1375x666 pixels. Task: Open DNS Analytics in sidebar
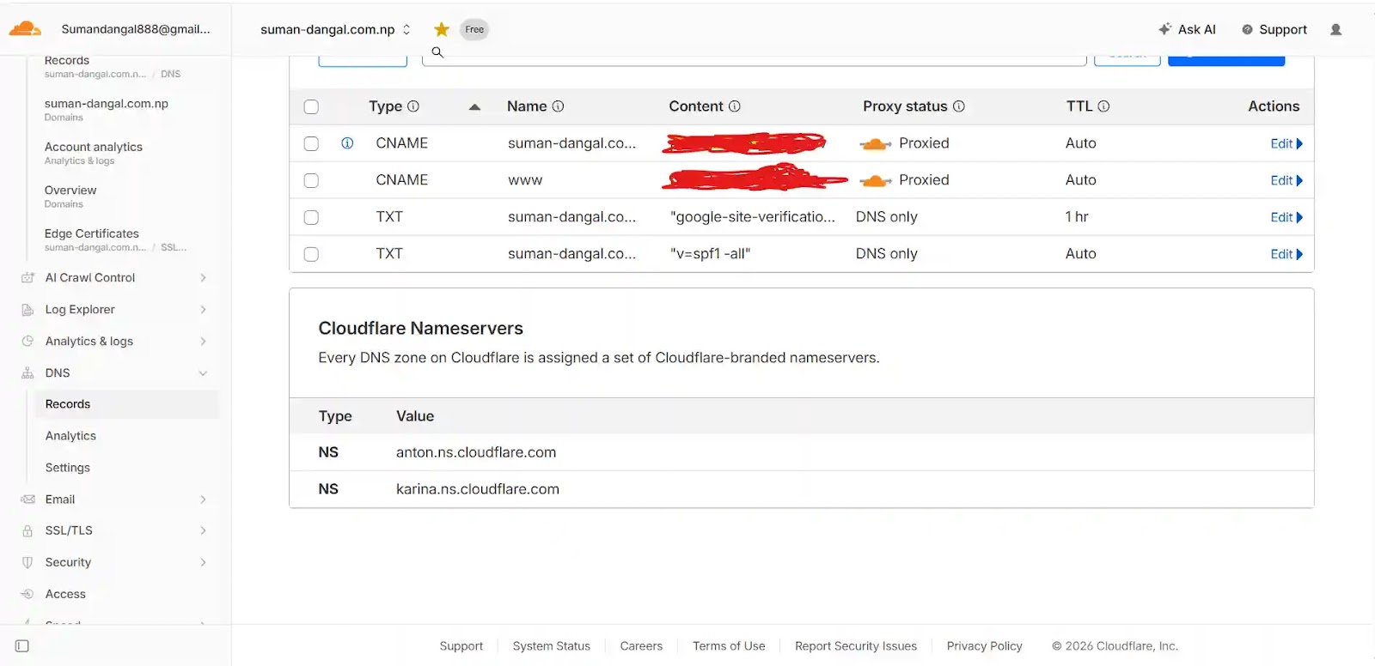click(x=70, y=436)
